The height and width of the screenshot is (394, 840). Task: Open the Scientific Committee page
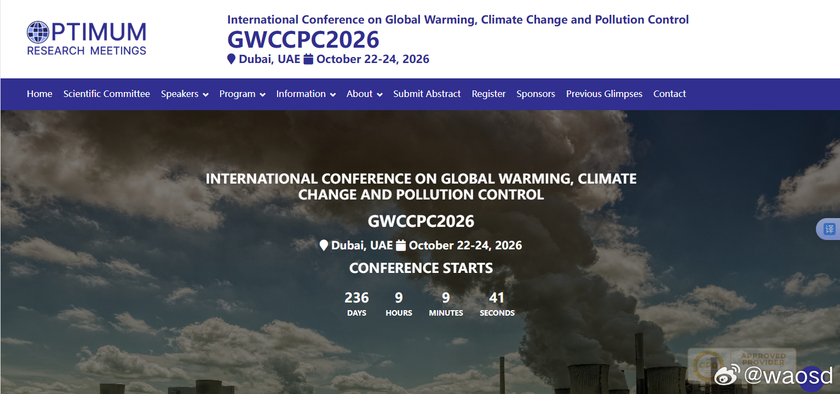pos(107,94)
